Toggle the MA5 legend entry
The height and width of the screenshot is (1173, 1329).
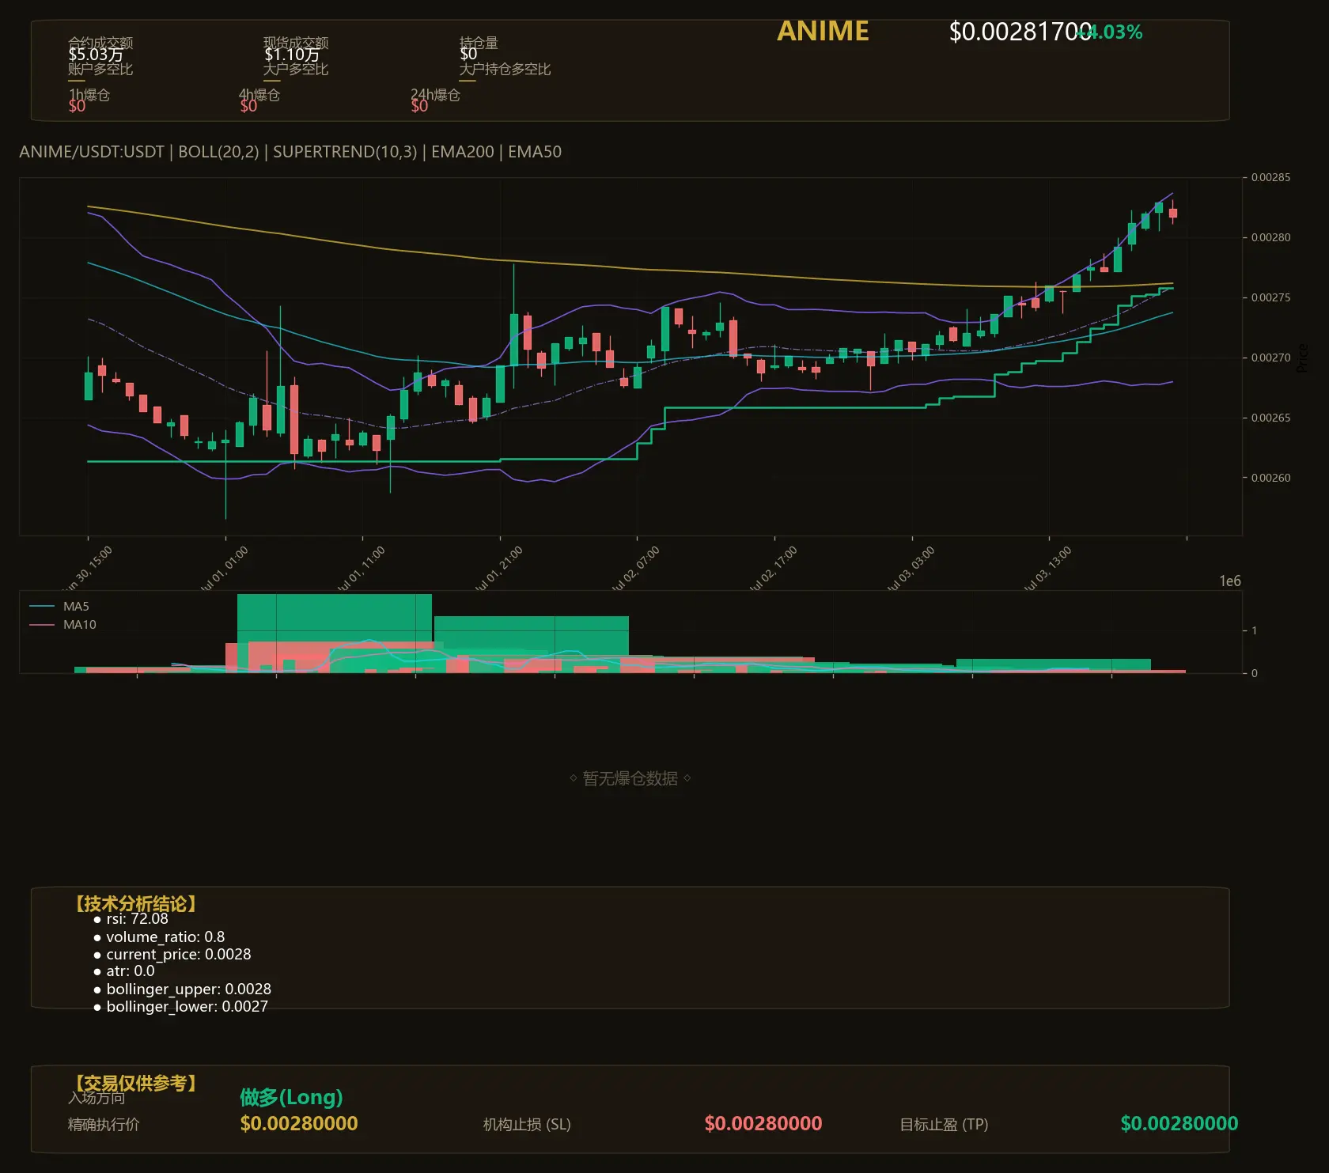coord(59,607)
